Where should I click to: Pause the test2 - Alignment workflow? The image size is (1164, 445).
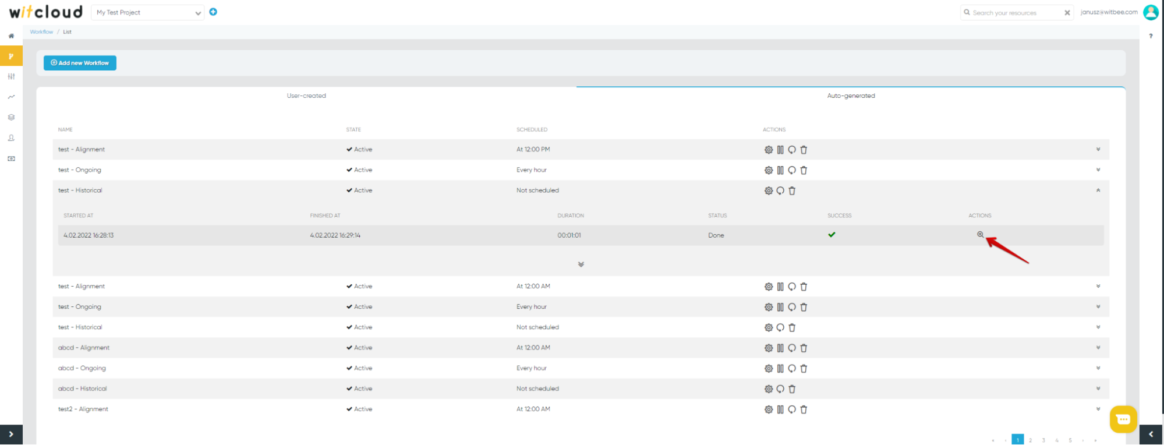(780, 409)
